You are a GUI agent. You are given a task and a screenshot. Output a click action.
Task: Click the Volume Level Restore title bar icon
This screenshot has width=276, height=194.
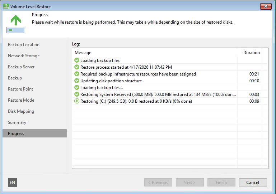[x=6, y=6]
